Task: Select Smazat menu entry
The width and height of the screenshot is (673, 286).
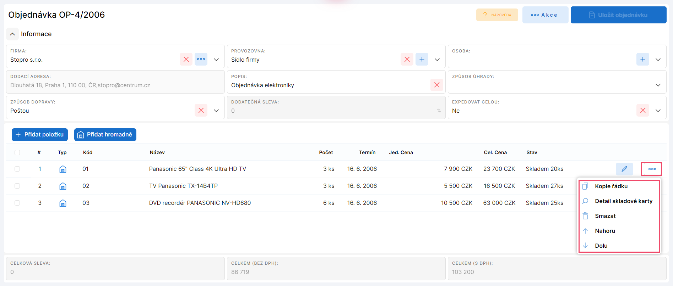Action: click(619, 216)
